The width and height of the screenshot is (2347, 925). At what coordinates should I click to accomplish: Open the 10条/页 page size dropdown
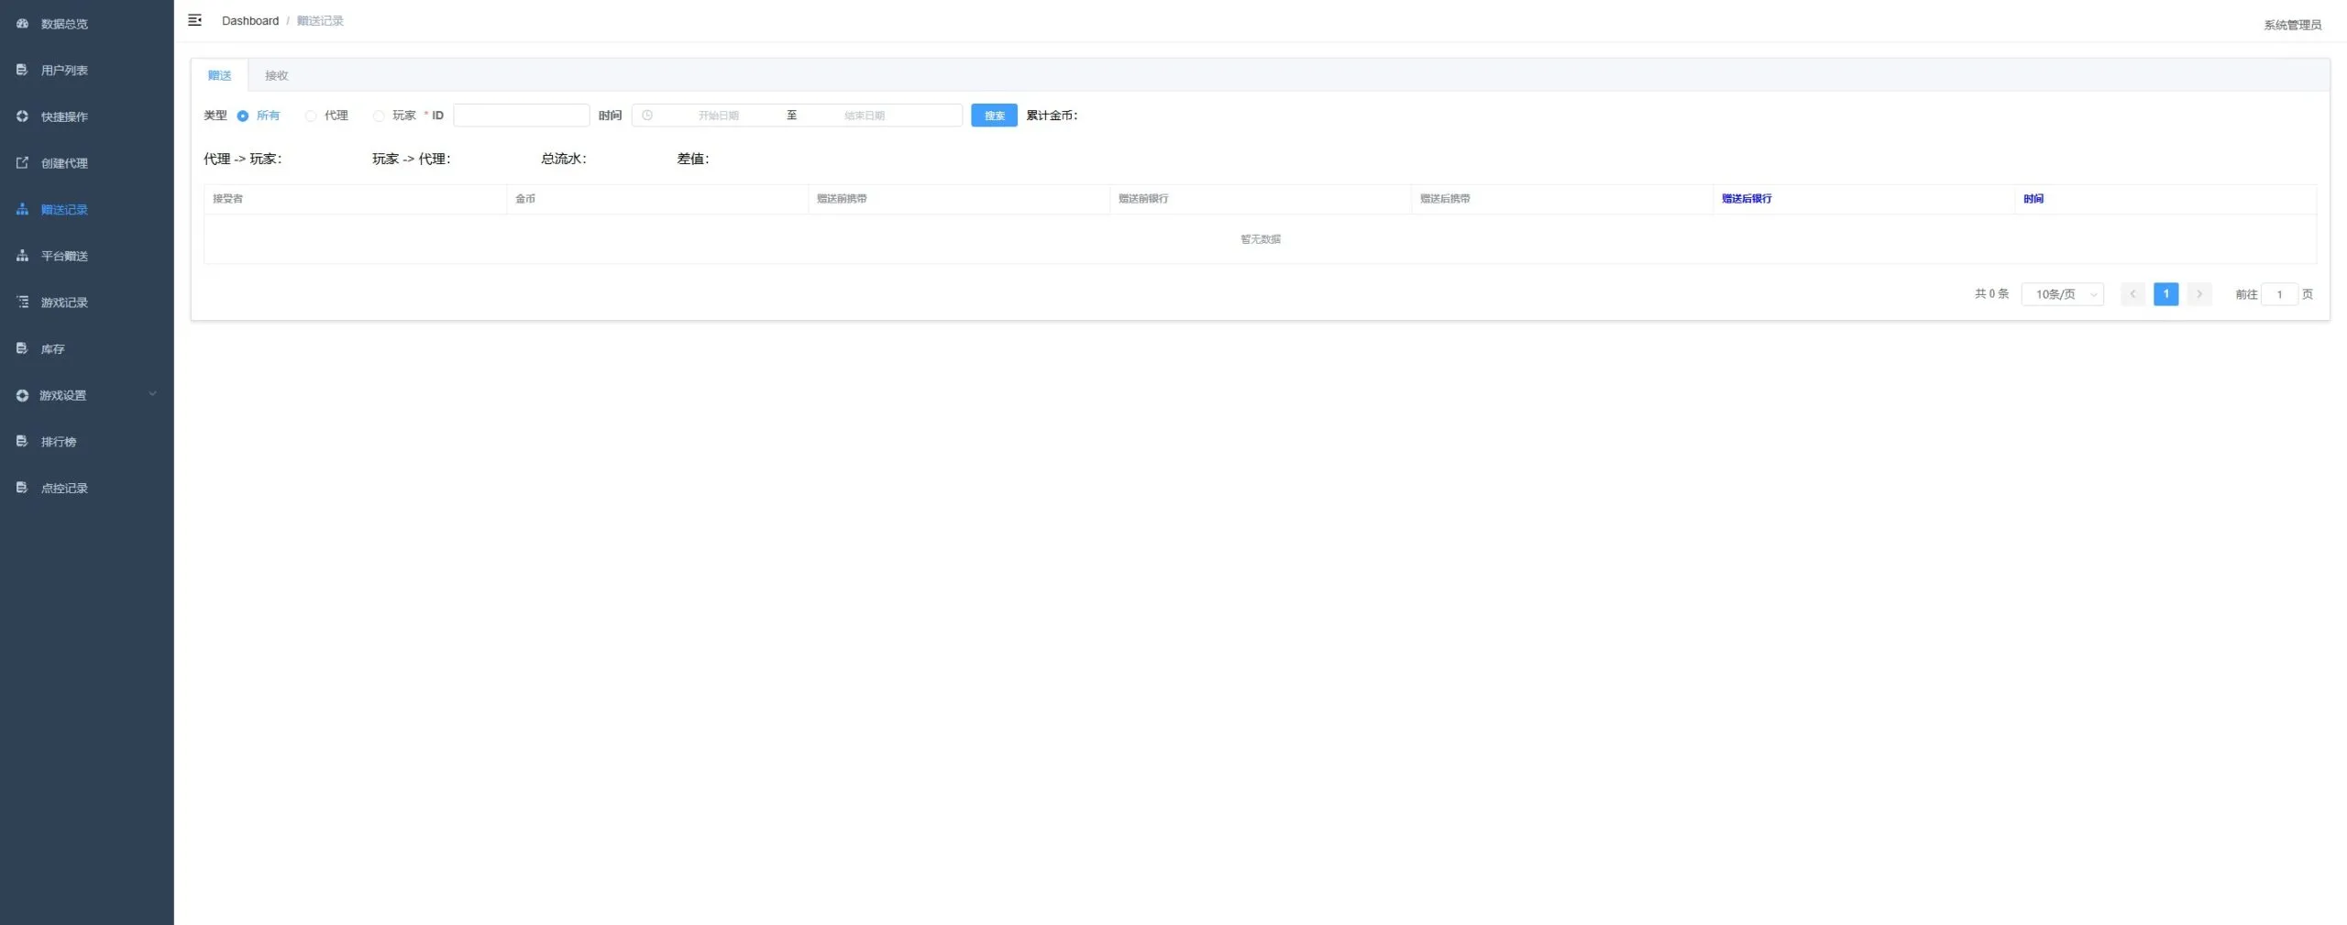click(2062, 294)
